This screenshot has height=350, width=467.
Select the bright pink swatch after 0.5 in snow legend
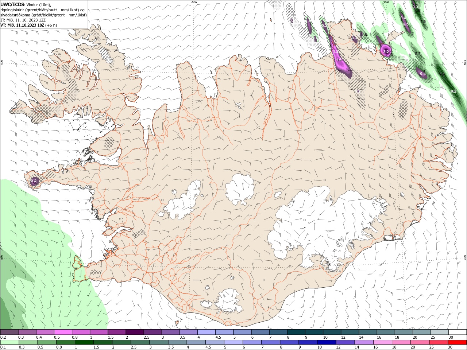pyautogui.click(x=63, y=332)
